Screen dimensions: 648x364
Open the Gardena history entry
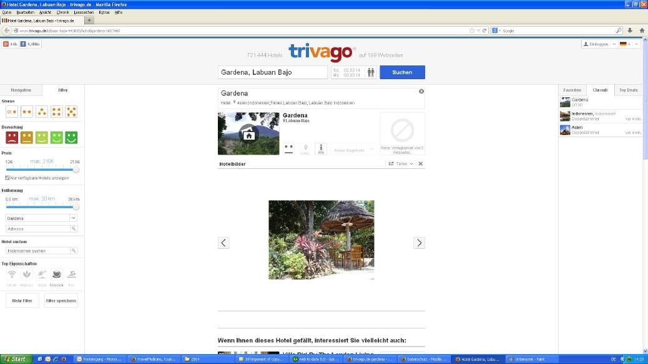pyautogui.click(x=601, y=102)
